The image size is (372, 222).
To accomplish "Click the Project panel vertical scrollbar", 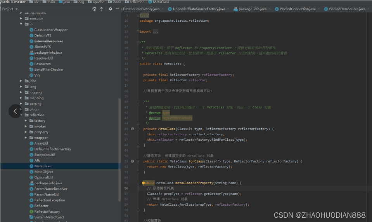I will (119, 150).
